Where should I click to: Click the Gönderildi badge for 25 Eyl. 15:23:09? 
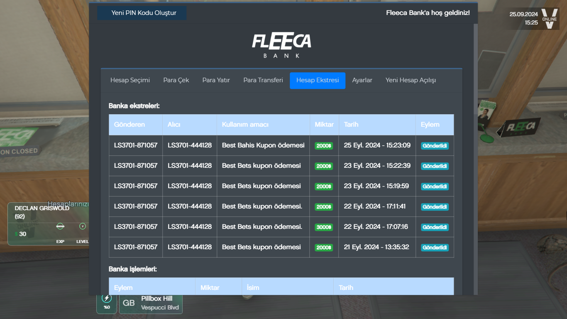click(435, 146)
